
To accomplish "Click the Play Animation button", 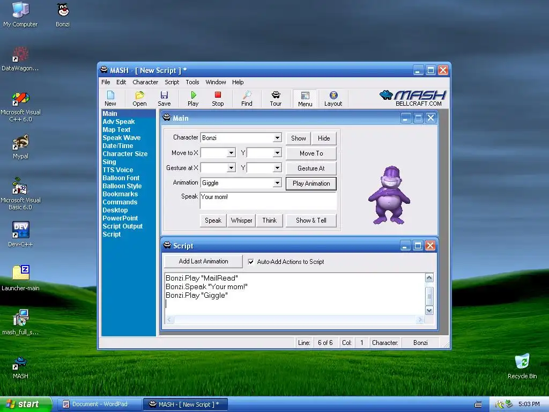I will click(x=311, y=183).
